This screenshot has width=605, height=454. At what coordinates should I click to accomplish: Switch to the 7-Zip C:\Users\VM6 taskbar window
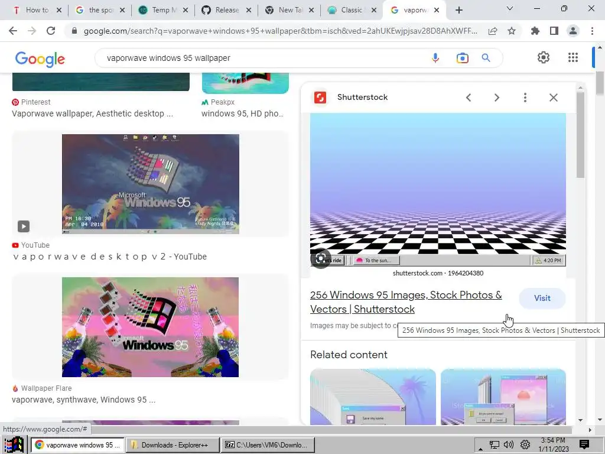tap(268, 445)
